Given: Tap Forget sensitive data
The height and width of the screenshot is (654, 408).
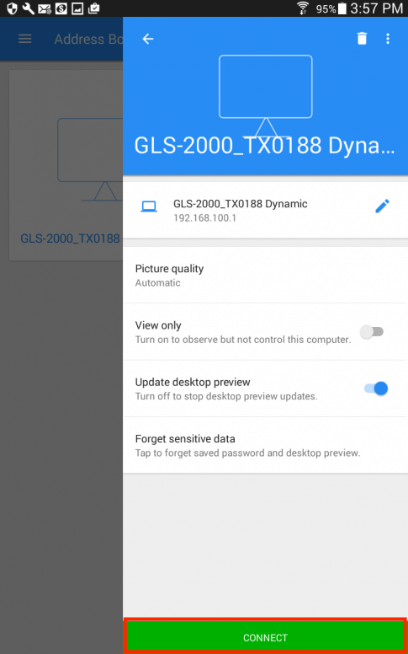Looking at the screenshot, I should [x=265, y=445].
